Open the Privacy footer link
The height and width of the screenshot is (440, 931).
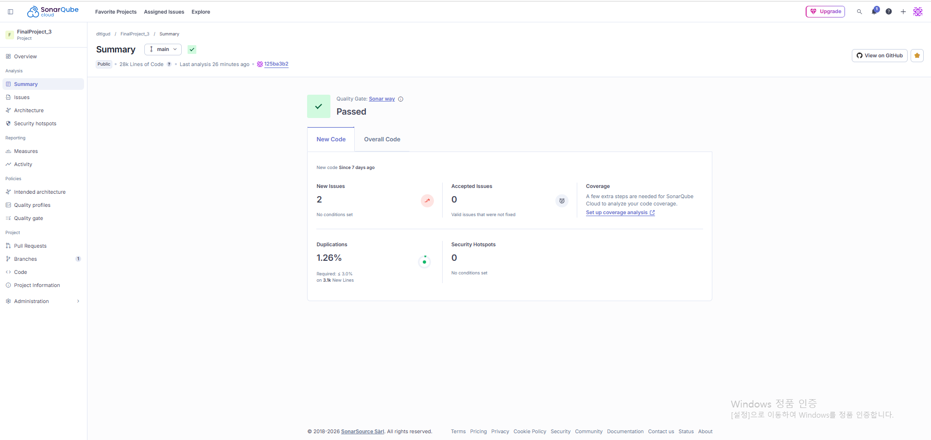pyautogui.click(x=500, y=432)
